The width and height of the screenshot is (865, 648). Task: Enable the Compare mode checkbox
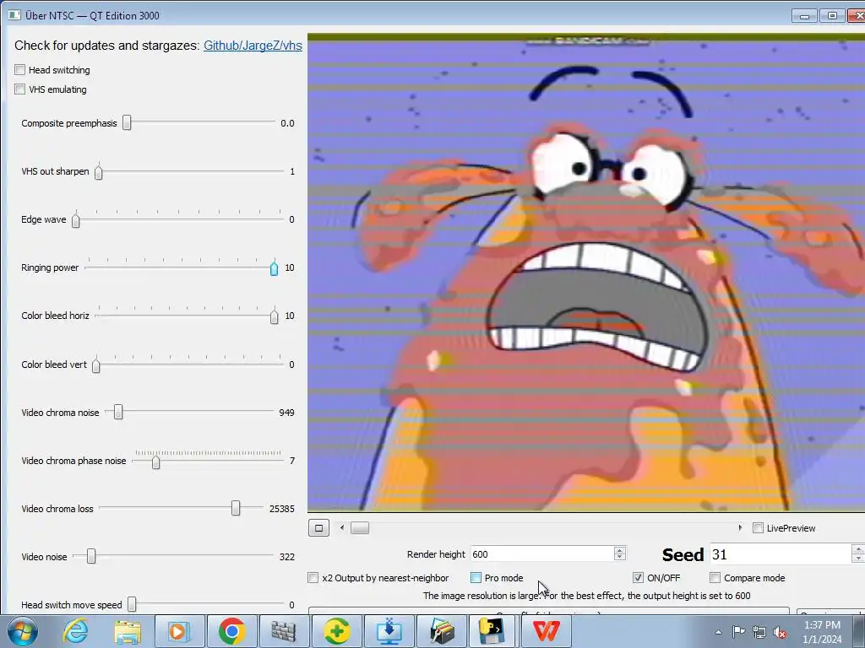pyautogui.click(x=715, y=577)
